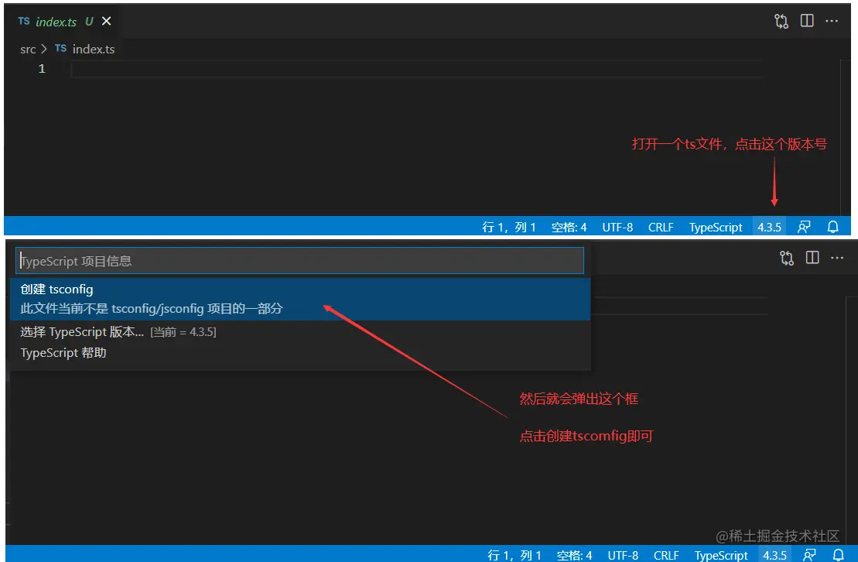The image size is (858, 562).
Task: Open 行 1, 列 1 in top status bar
Action: pyautogui.click(x=509, y=227)
